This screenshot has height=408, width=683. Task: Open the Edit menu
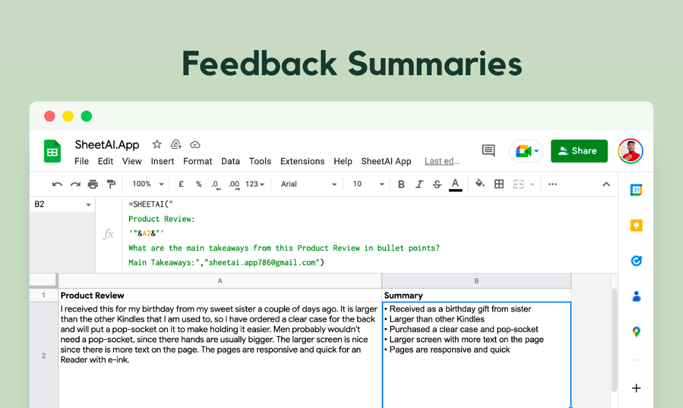[x=105, y=161]
